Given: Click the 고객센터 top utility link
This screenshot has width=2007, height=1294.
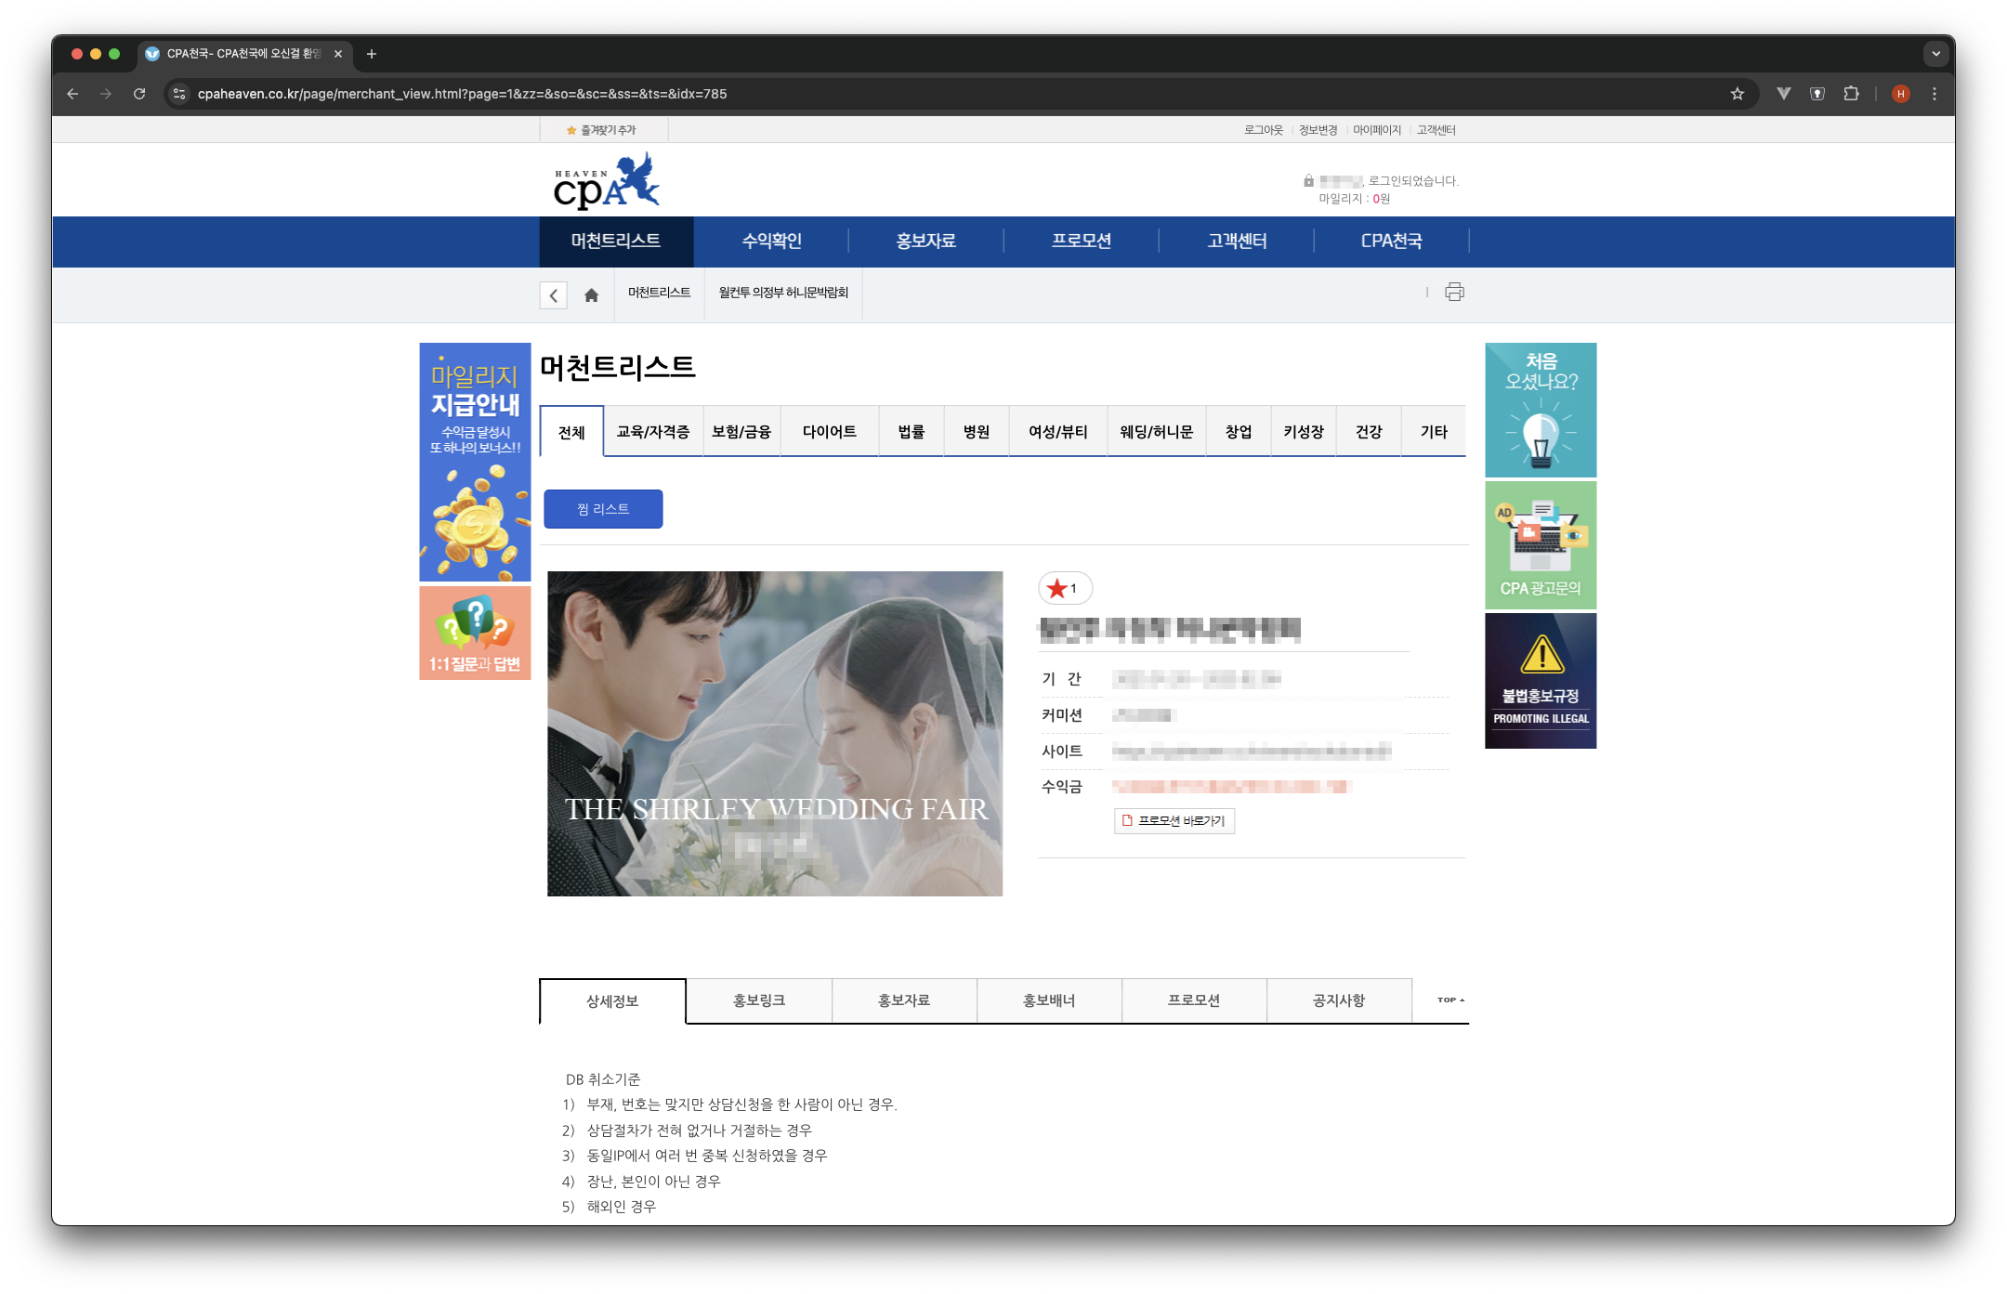Looking at the screenshot, I should coord(1436,130).
